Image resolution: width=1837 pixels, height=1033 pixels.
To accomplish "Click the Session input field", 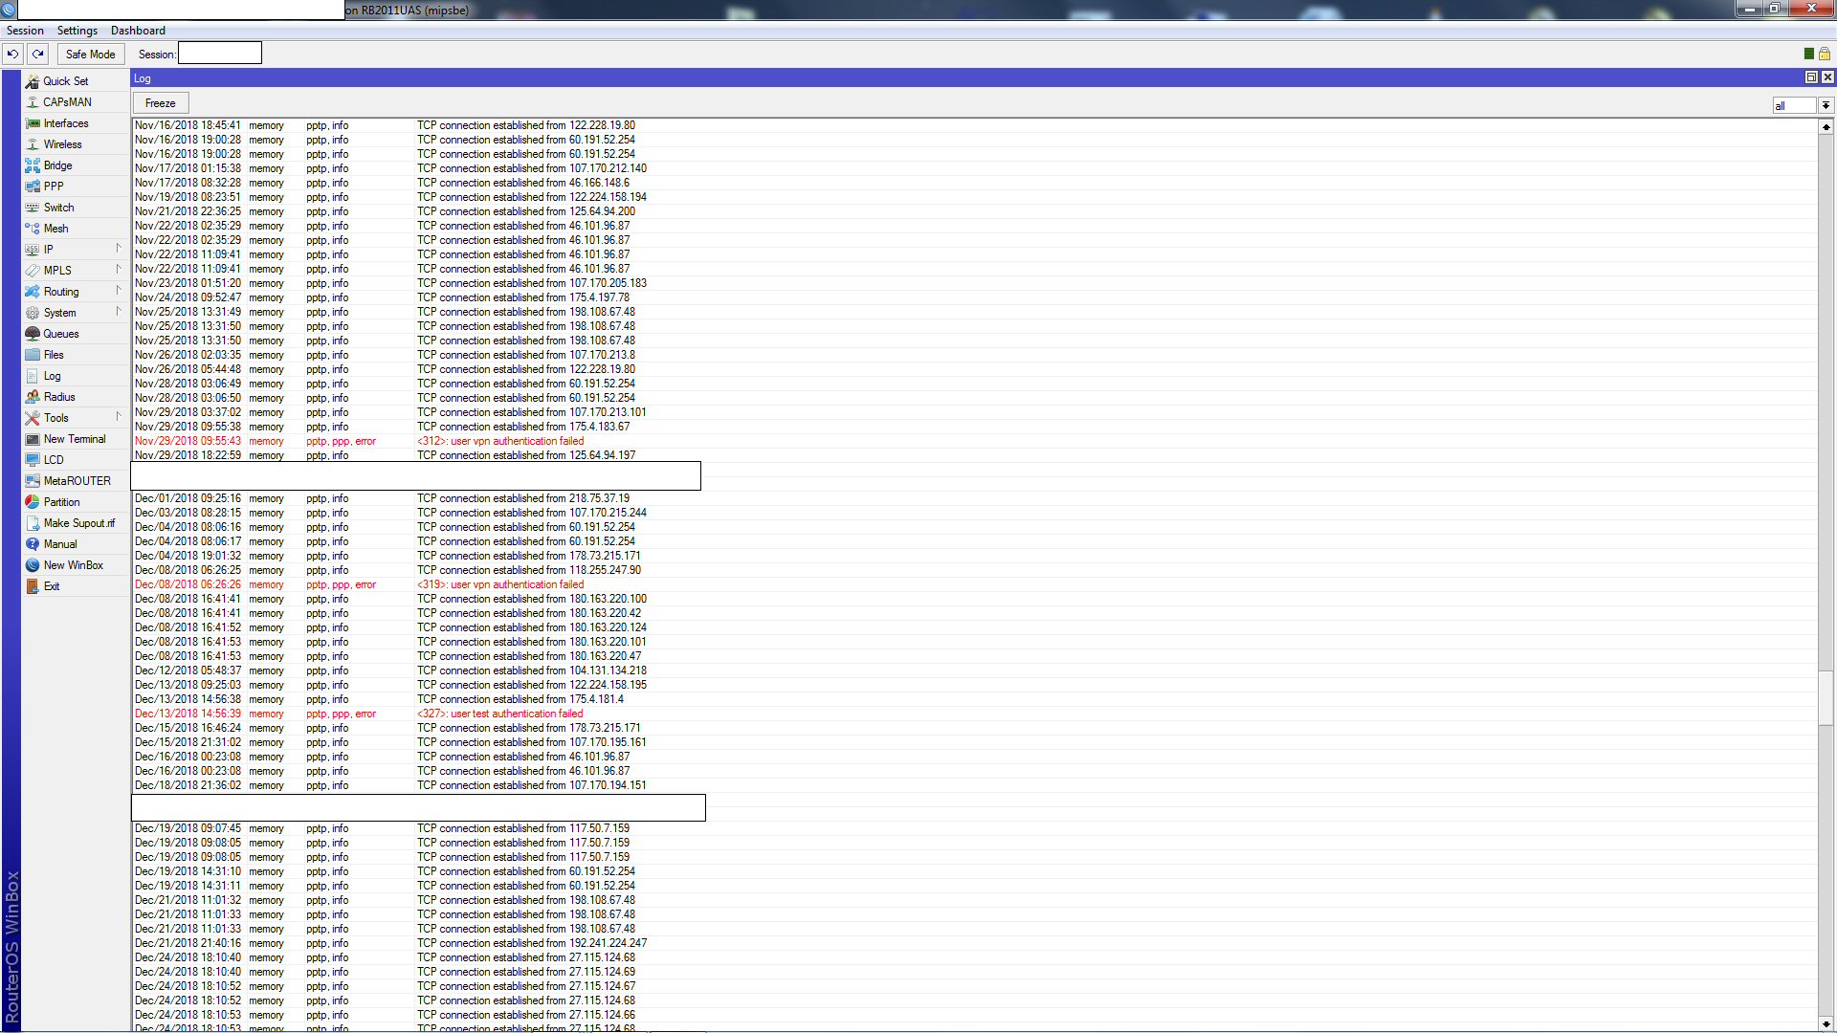I will pyautogui.click(x=220, y=55).
